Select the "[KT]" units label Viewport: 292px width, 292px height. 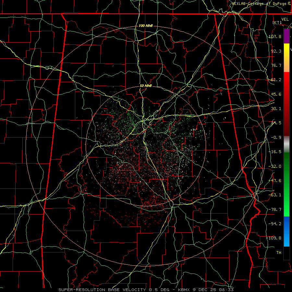point(277,22)
